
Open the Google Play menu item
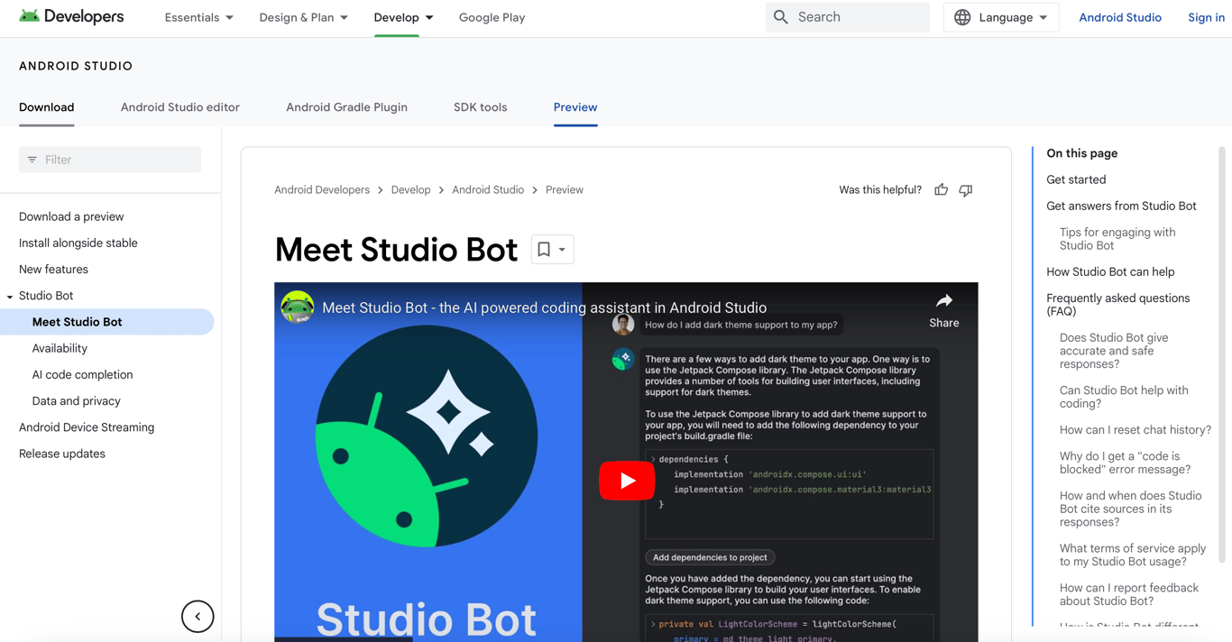click(x=492, y=17)
